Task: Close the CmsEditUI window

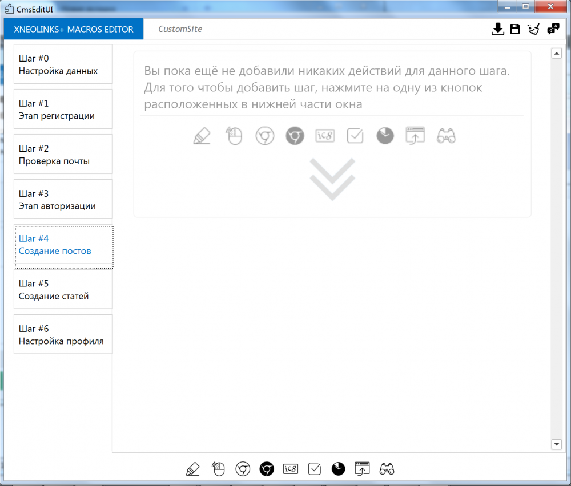Action: point(550,6)
